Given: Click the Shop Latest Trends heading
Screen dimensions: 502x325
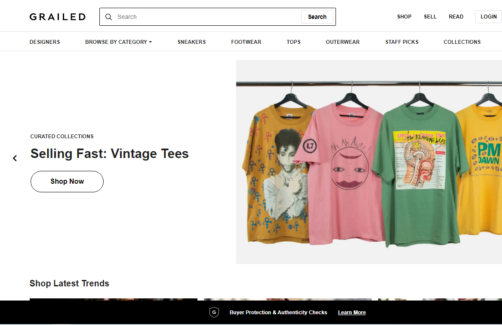Looking at the screenshot, I should 69,283.
